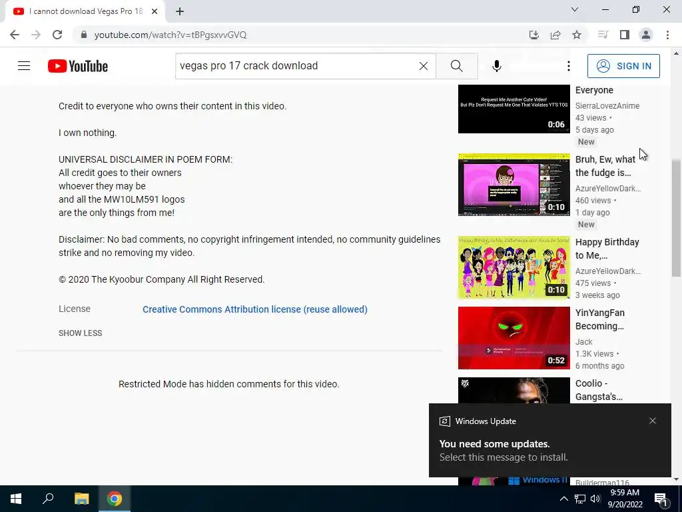Go back with the browser back arrow
The width and height of the screenshot is (682, 512).
click(x=15, y=35)
